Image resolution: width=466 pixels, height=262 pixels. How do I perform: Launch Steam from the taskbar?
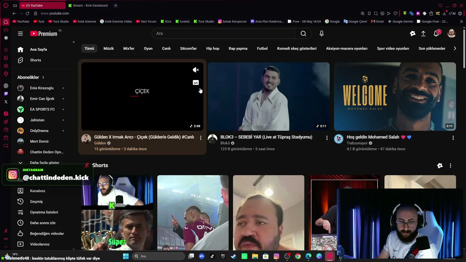point(233,256)
